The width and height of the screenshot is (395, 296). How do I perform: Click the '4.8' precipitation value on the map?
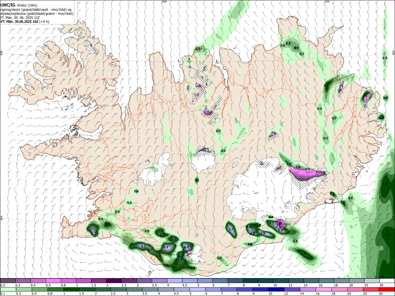pos(252,234)
